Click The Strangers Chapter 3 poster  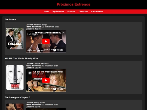(x=15, y=107)
